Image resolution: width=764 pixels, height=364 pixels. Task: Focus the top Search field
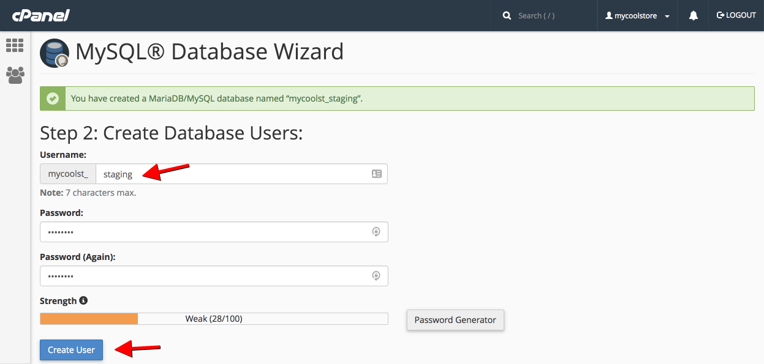point(551,15)
